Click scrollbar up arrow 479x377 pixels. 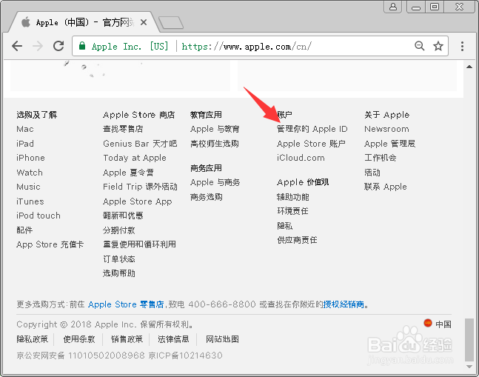pos(469,67)
